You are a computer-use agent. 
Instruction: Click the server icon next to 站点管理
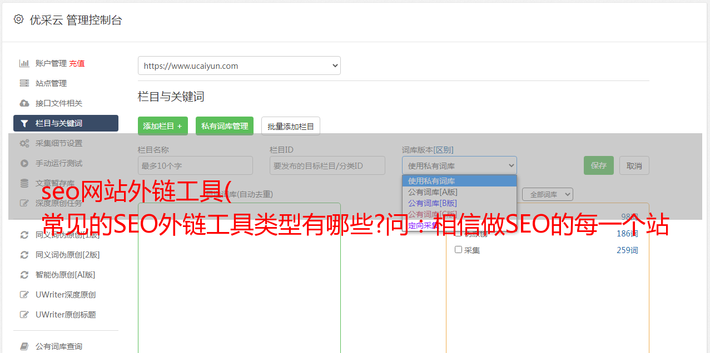[24, 83]
